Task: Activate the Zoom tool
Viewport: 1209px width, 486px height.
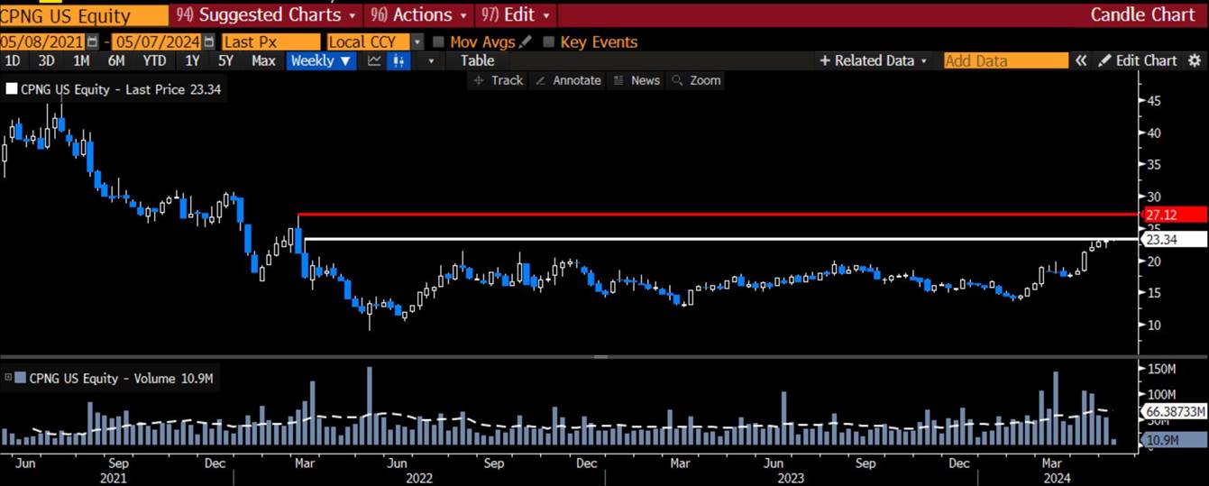Action: coord(697,80)
